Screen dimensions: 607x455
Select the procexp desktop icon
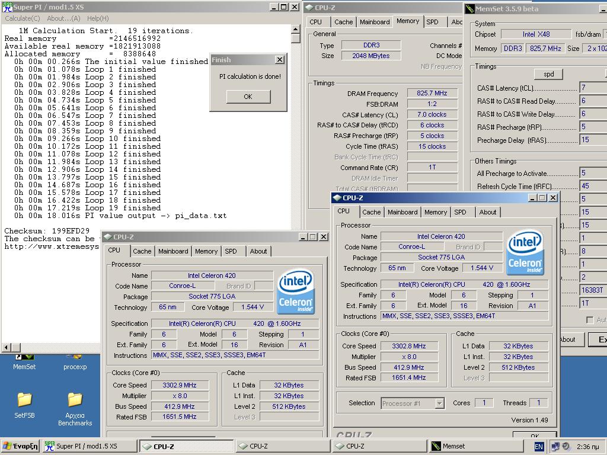pos(75,362)
